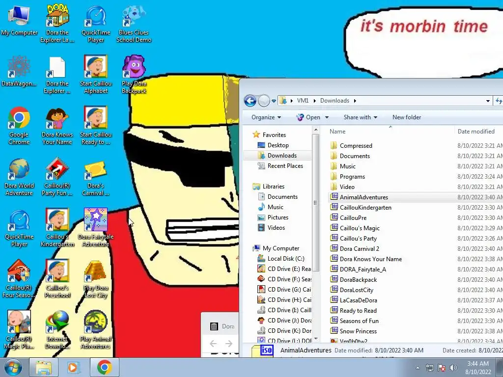Select DORA_Fairytale_A ISO file

[363, 269]
